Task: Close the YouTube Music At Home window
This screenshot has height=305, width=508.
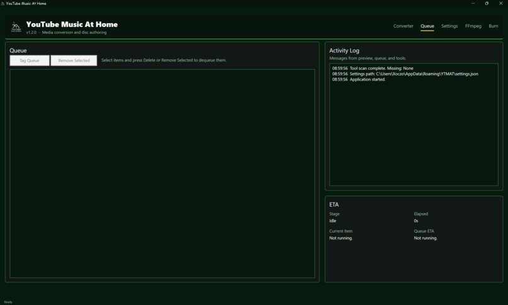Action: pos(500,3)
